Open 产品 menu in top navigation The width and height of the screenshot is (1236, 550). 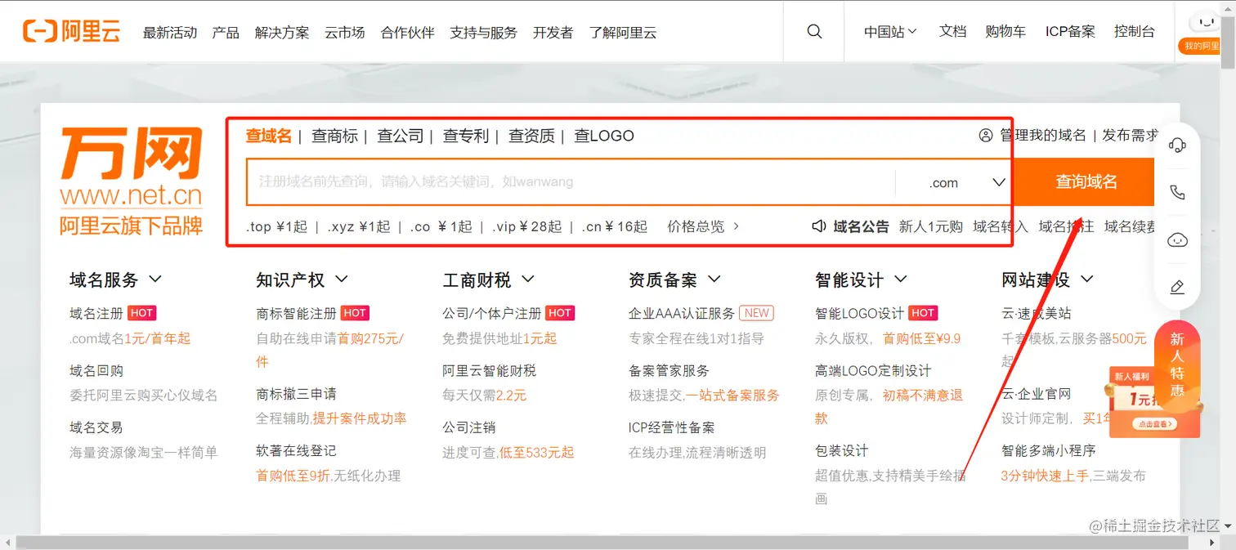coord(226,33)
